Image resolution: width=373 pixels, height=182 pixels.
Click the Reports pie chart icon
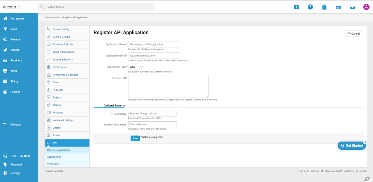(5, 92)
